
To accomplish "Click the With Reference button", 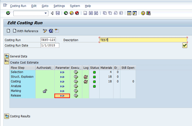I will 26,31.
